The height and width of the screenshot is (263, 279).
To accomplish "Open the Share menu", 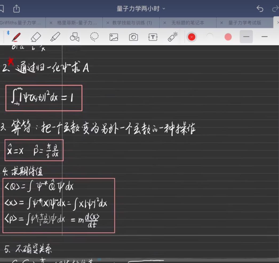I will click(17, 9).
